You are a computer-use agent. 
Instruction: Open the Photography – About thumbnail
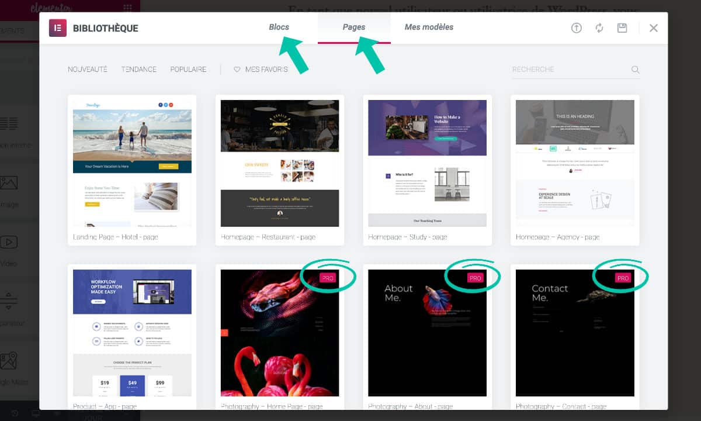click(427, 333)
